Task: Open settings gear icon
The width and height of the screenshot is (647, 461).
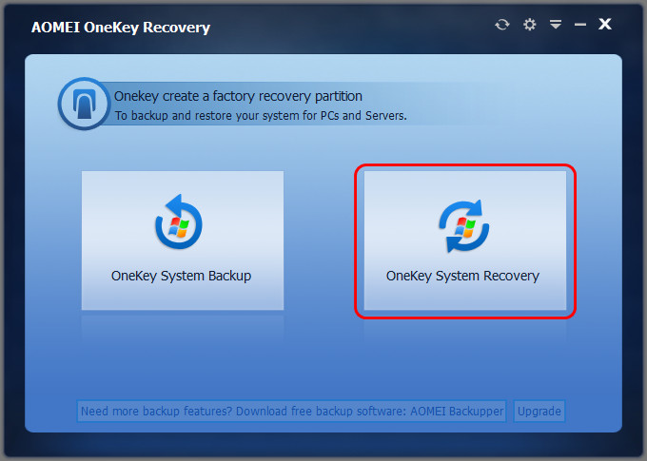Action: [529, 25]
